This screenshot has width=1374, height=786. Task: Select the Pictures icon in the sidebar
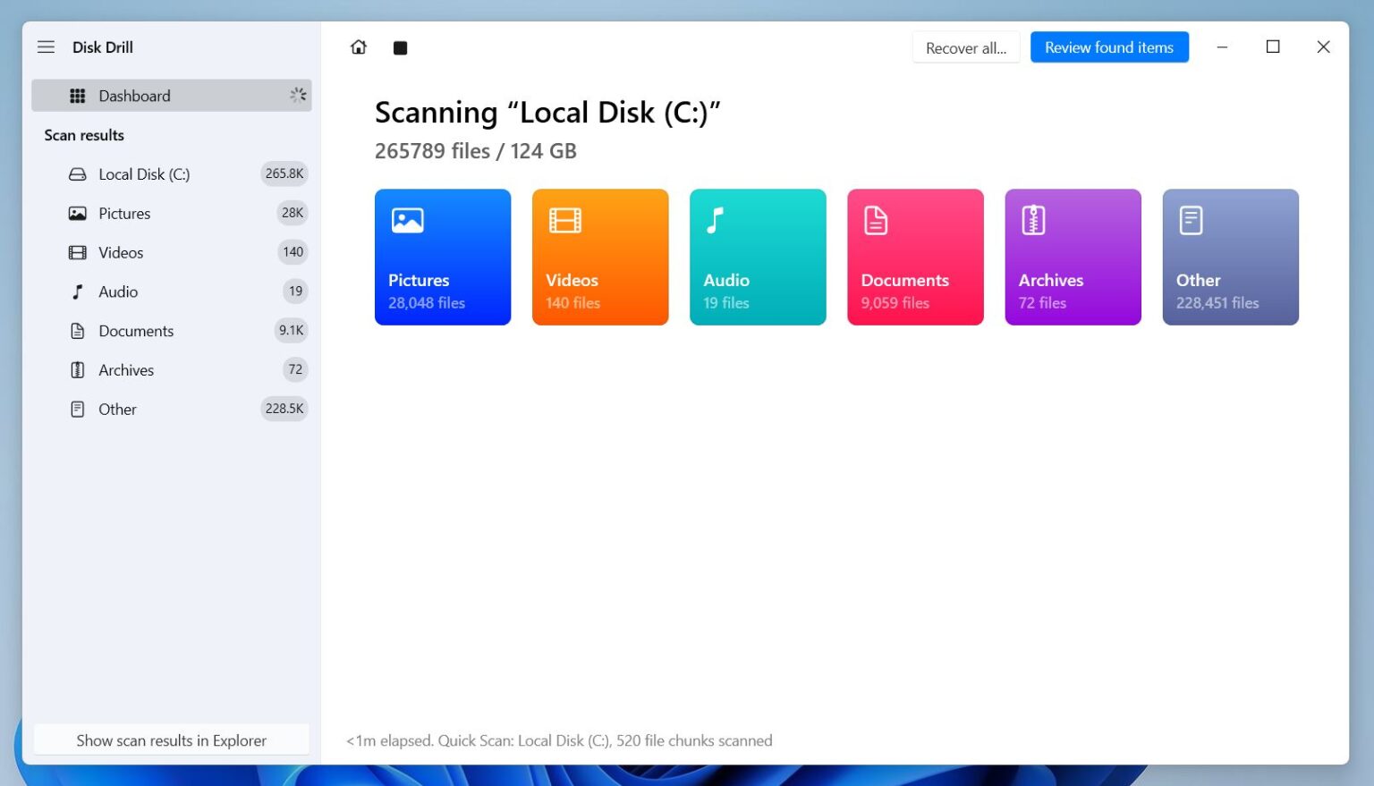[x=78, y=213]
